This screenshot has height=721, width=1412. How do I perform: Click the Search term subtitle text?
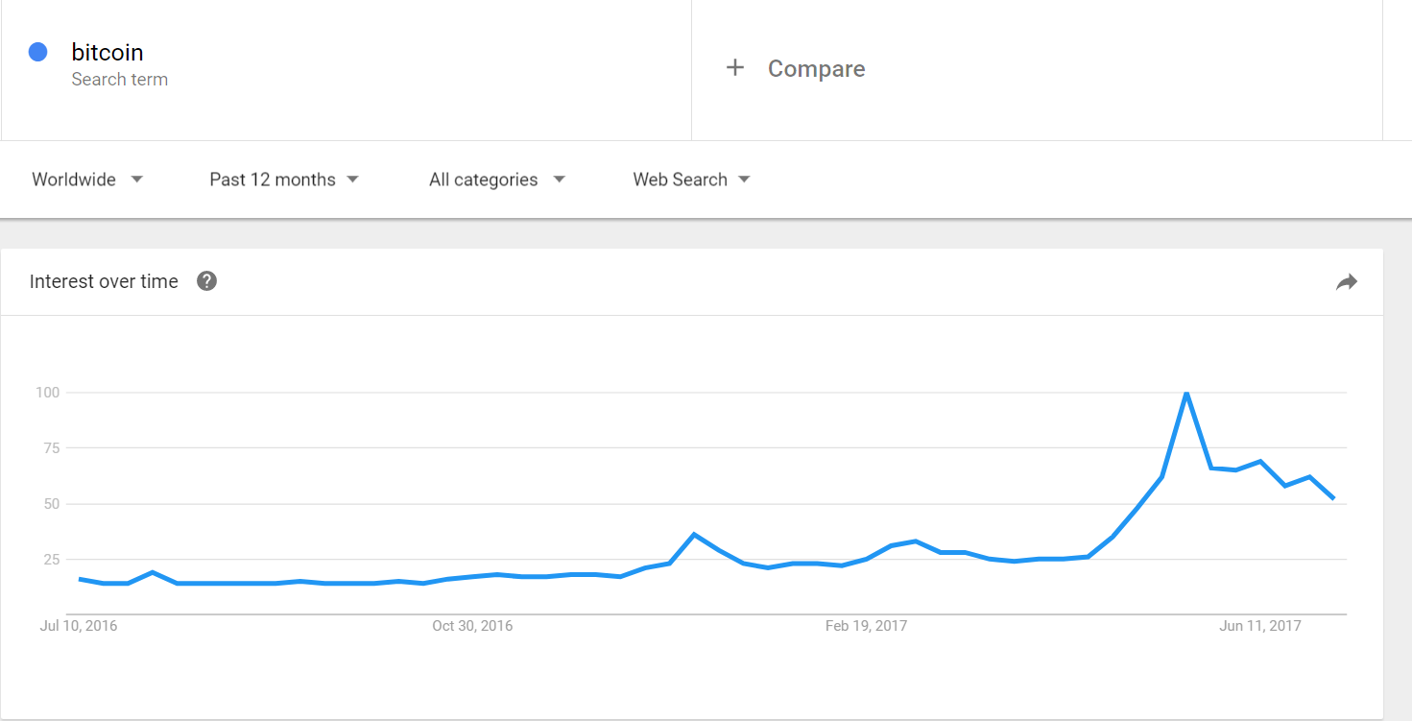120,80
